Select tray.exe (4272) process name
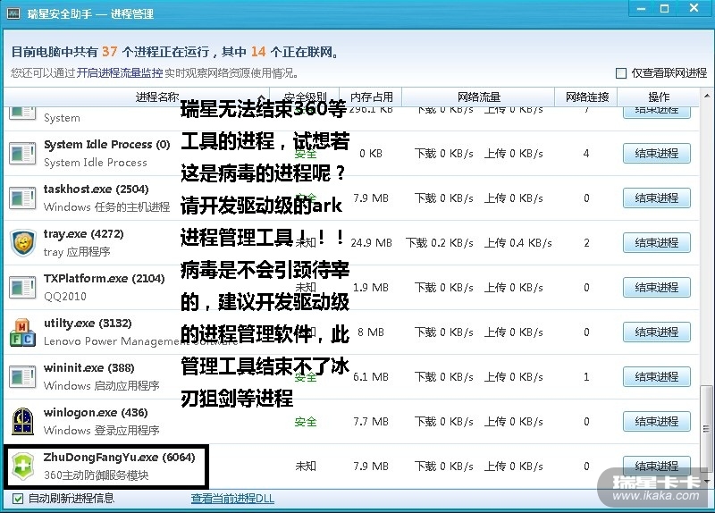The height and width of the screenshot is (513, 715). coord(83,234)
